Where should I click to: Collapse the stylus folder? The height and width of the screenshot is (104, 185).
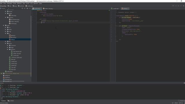coord(5,44)
